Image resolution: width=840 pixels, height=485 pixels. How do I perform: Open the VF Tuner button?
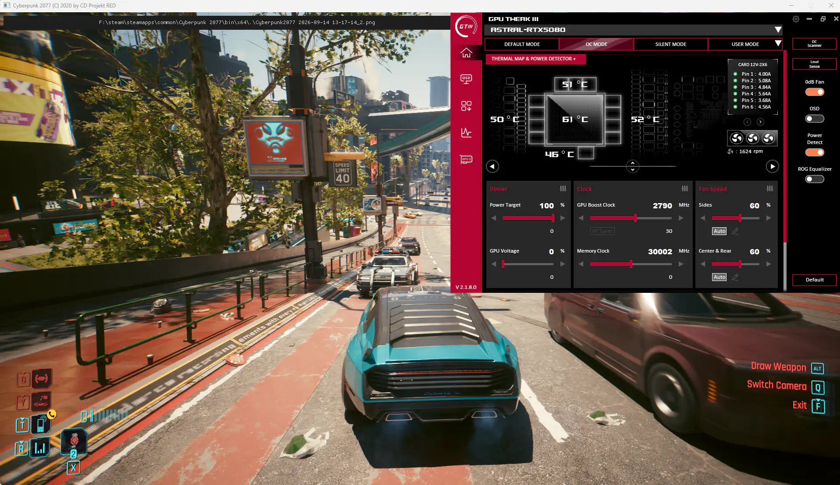[602, 231]
